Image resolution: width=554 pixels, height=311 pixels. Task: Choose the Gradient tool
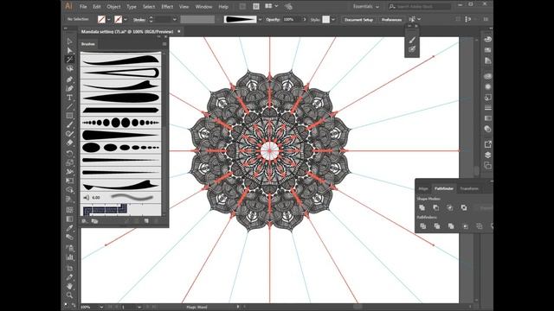coord(69,219)
